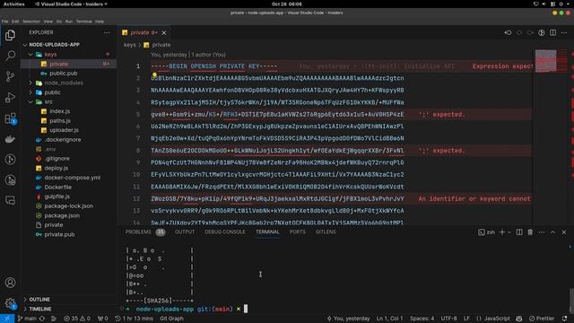
Task: Open changes with previous revision
Action: pos(508,32)
